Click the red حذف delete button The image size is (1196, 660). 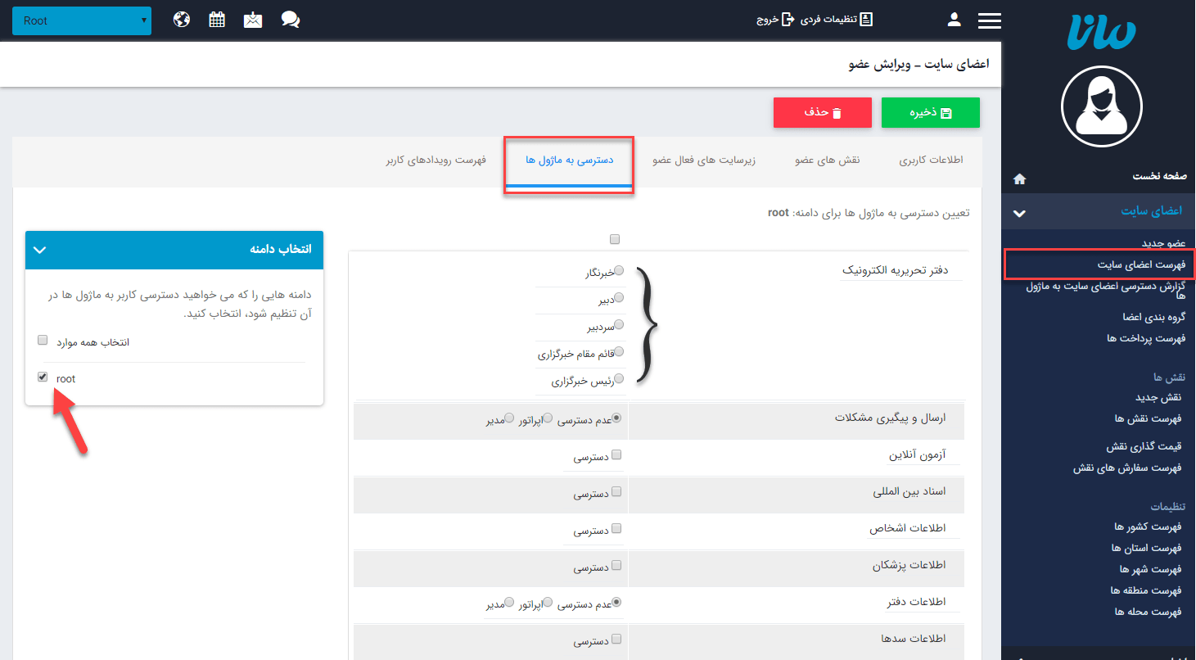coord(822,112)
